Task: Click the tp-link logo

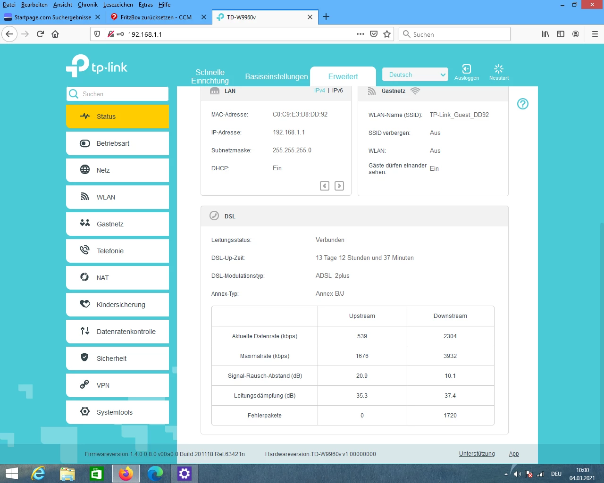Action: point(97,66)
